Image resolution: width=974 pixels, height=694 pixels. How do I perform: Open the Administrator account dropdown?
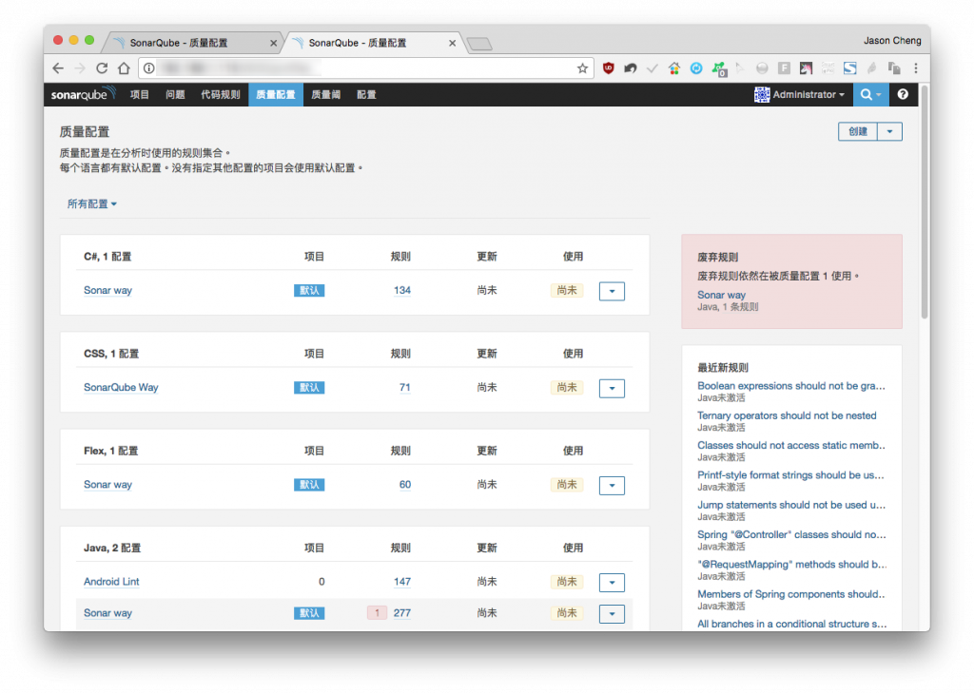800,94
